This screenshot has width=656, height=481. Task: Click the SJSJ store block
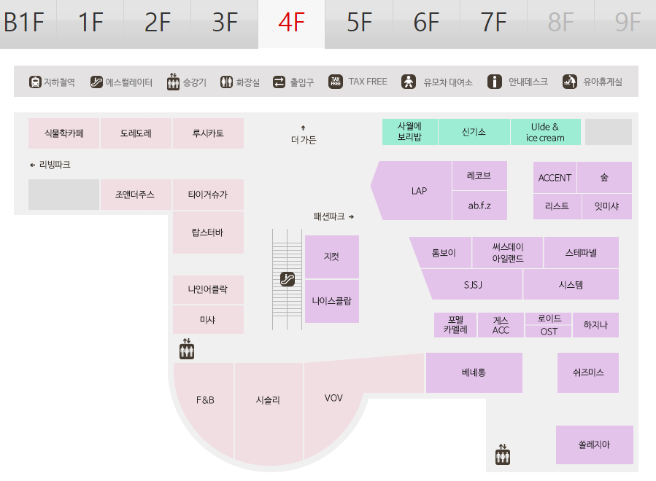point(474,284)
